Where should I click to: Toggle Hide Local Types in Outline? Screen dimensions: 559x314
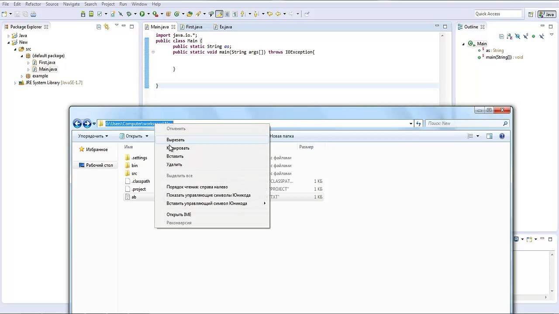coord(542,37)
